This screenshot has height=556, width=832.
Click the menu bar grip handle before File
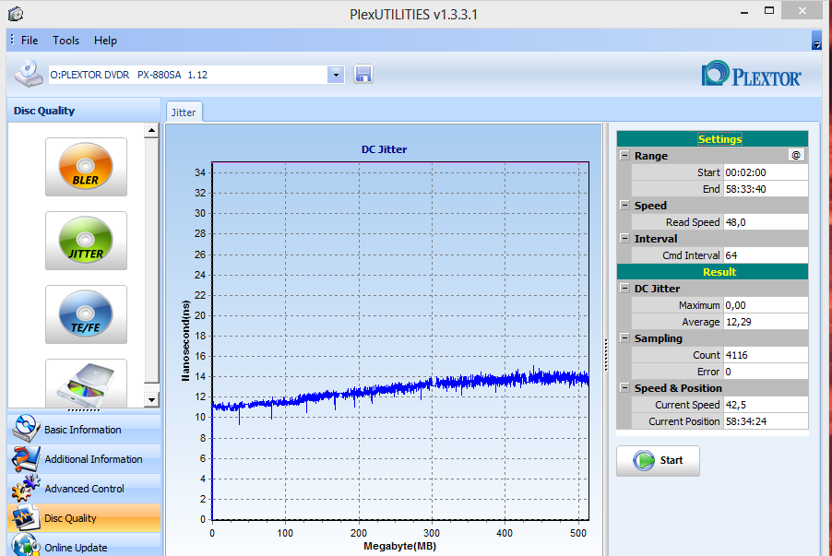[x=12, y=40]
